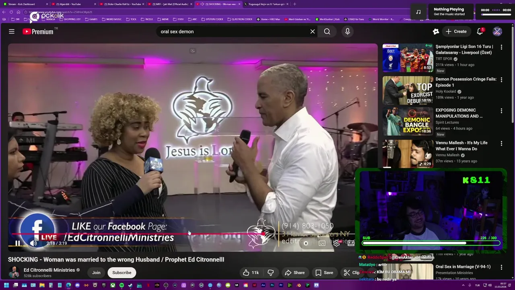Open the player settings gear
The height and width of the screenshot is (290, 515).
(336, 243)
